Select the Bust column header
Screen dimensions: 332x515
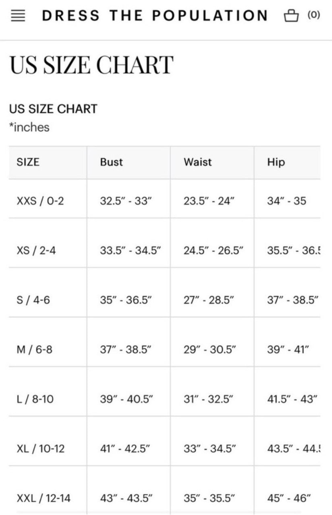click(x=112, y=162)
